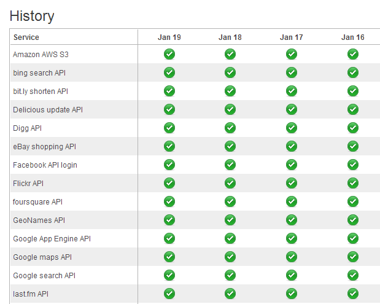Viewport: 380px width, 304px height.
Task: Click the Jan 19 column header
Action: [x=169, y=37]
